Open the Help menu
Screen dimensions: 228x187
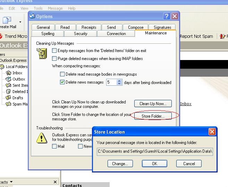[x=72, y=8]
